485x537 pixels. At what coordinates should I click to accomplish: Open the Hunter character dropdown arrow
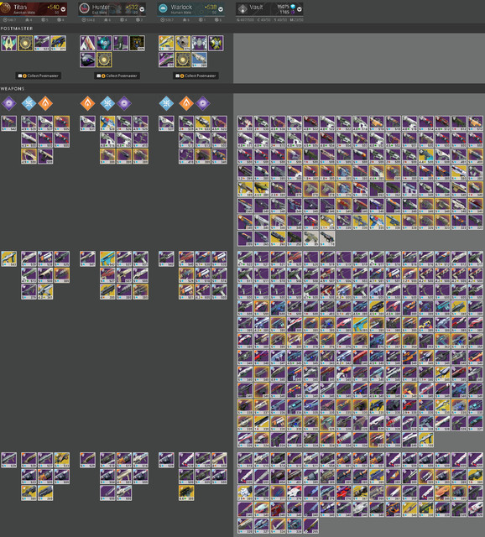142,9
